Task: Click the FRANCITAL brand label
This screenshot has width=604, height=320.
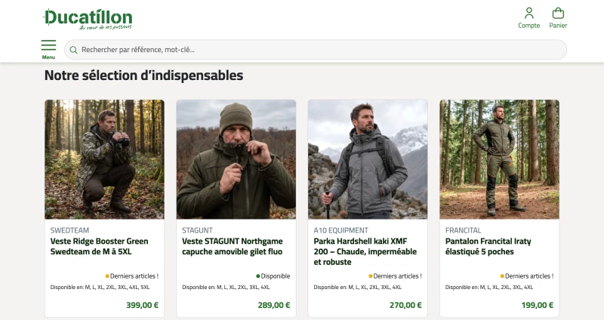Action: [463, 230]
